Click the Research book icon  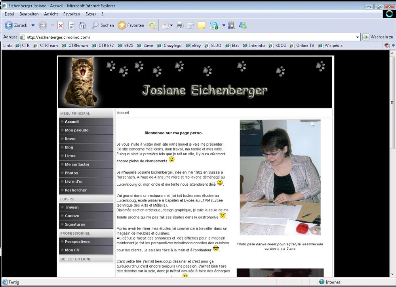(x=231, y=25)
